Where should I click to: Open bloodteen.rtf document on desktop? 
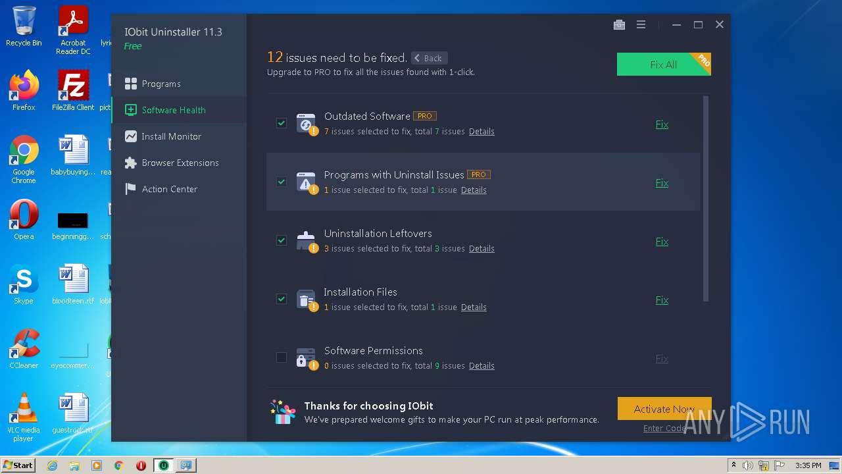pos(73,284)
